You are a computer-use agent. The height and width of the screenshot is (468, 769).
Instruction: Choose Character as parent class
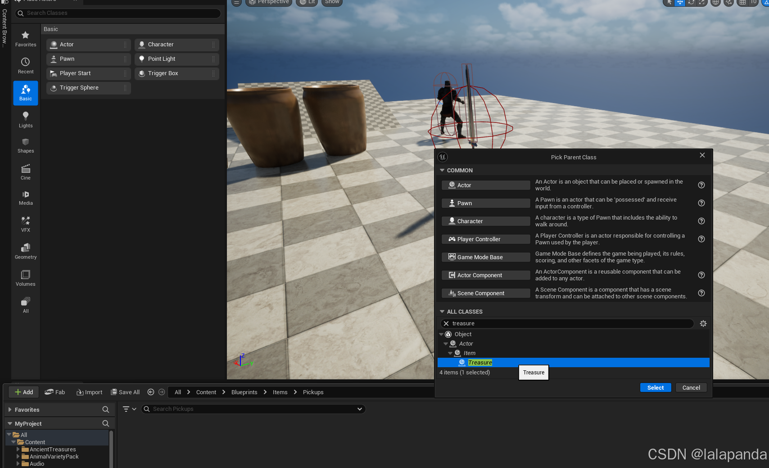(486, 221)
